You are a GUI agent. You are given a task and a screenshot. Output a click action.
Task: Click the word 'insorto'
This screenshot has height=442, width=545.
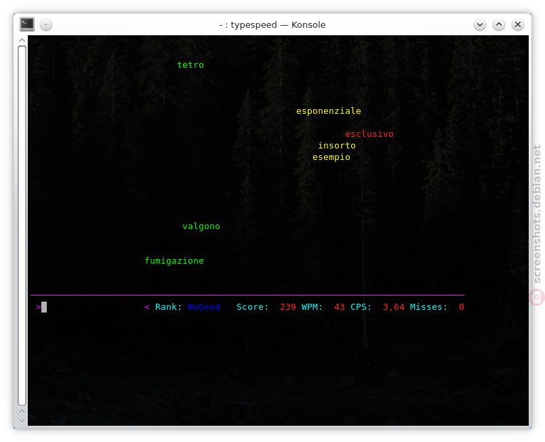(x=337, y=146)
